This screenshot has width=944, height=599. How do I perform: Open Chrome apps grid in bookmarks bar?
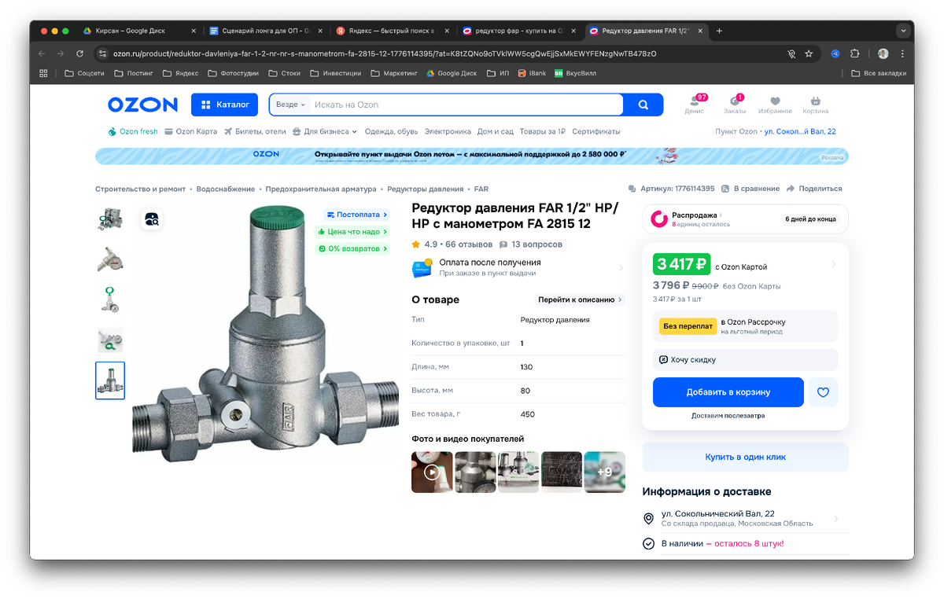43,73
